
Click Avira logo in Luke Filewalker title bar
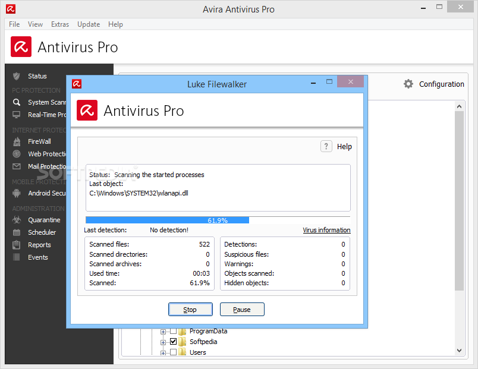pos(77,84)
